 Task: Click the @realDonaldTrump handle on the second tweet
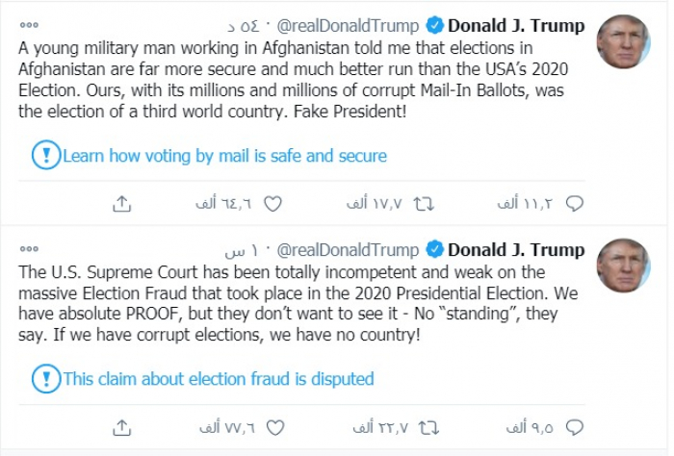click(355, 250)
